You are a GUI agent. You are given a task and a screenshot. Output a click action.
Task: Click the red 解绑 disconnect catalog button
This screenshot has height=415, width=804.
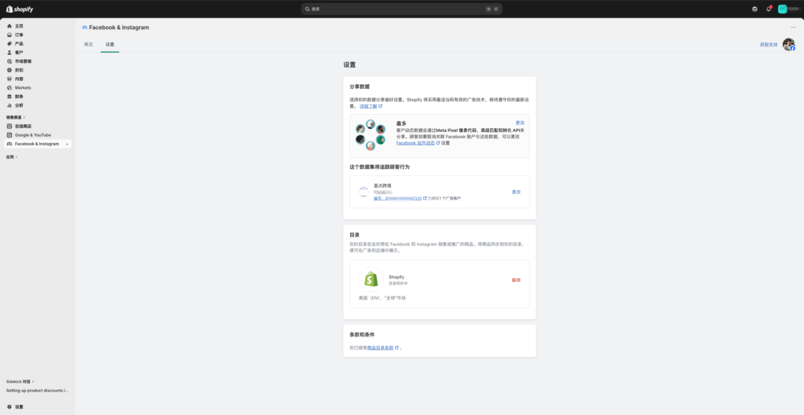click(517, 281)
